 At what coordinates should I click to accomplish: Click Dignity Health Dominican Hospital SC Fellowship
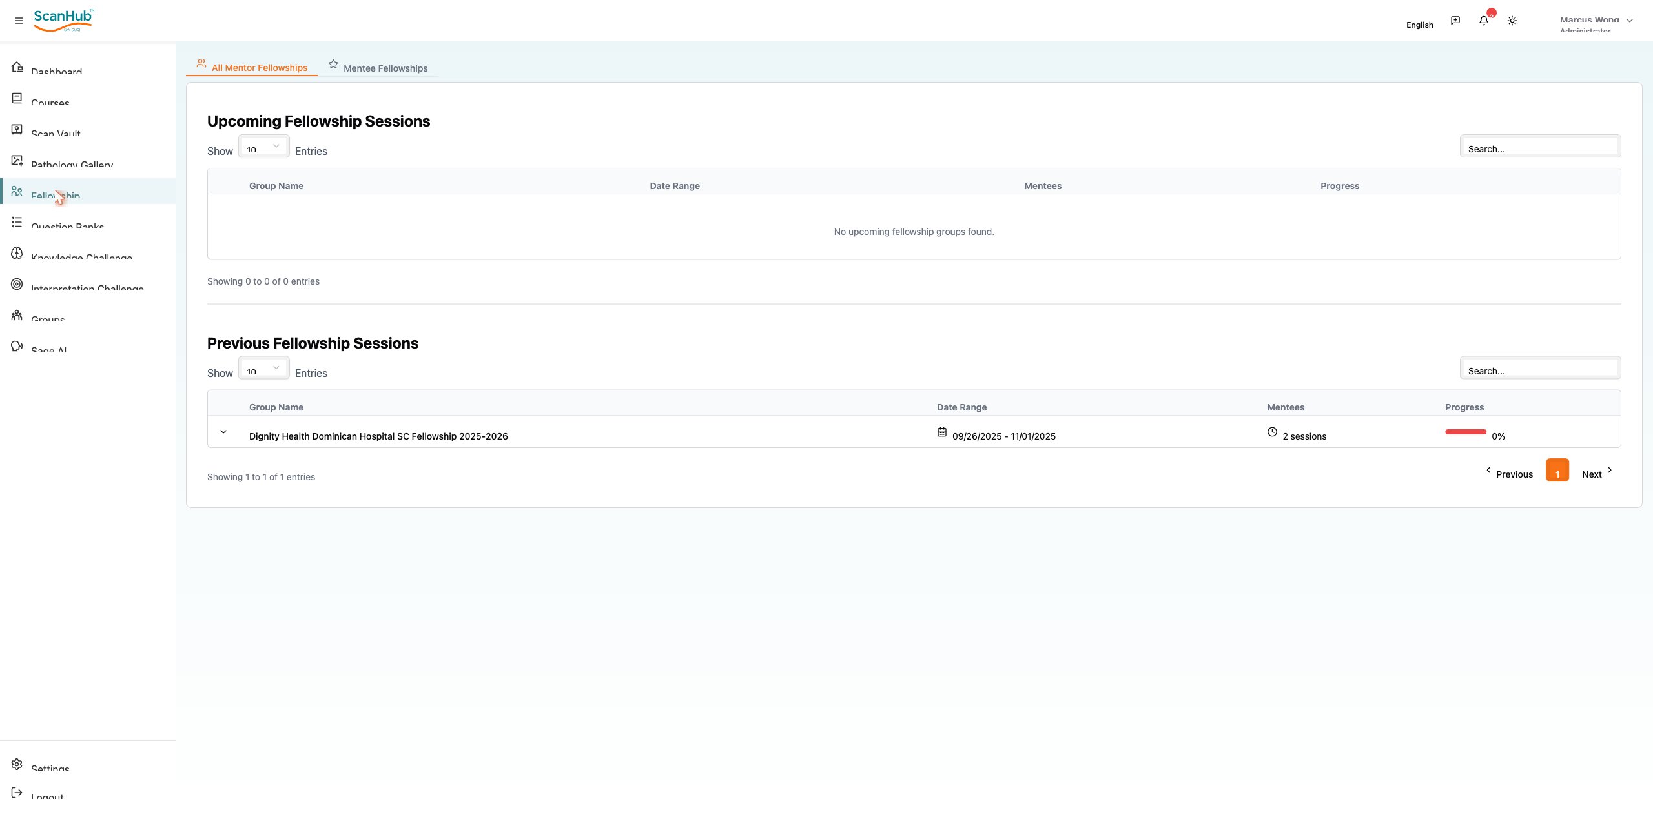click(378, 436)
